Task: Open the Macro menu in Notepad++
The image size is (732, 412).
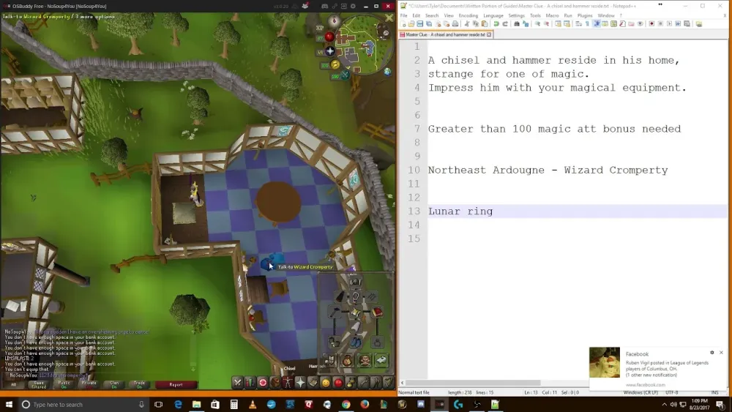Action: pos(552,15)
